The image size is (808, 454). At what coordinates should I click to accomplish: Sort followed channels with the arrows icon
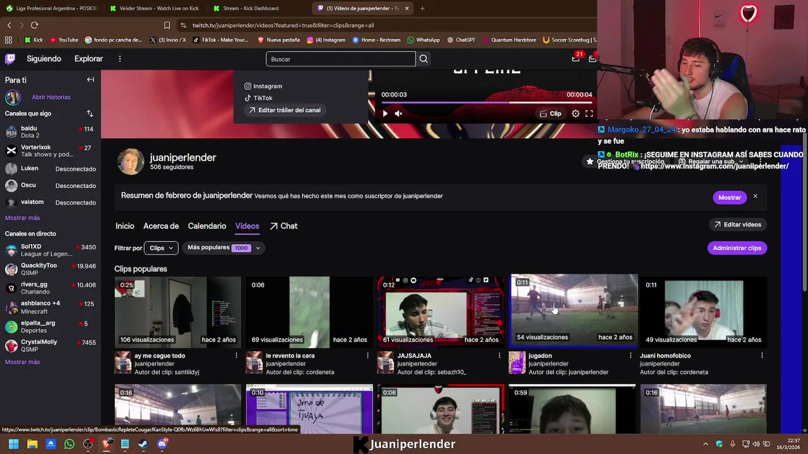[90, 113]
